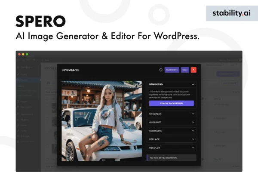Close the editor with the red X button
The image size is (258, 172).
point(193,70)
